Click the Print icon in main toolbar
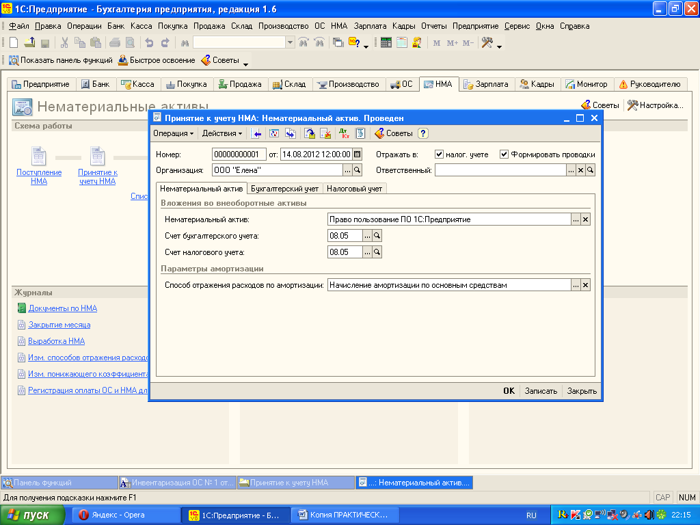 [115, 43]
